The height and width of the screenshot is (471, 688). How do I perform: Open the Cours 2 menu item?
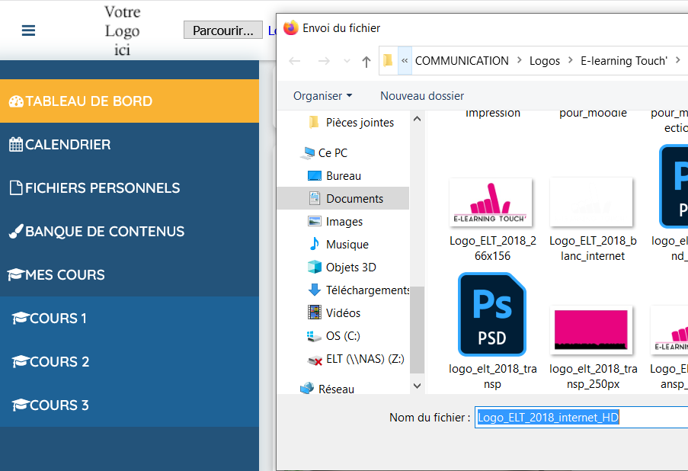coord(130,362)
